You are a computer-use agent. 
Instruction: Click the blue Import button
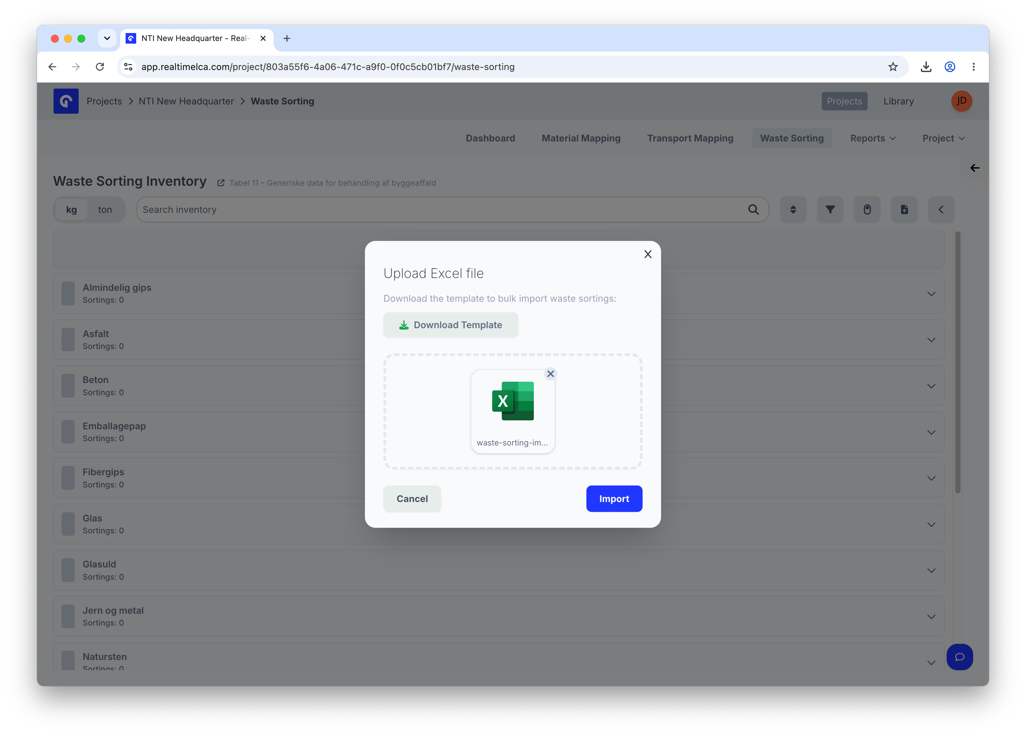click(x=614, y=498)
